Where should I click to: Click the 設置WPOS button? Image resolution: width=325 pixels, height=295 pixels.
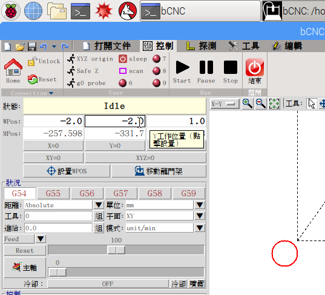[x=67, y=171]
